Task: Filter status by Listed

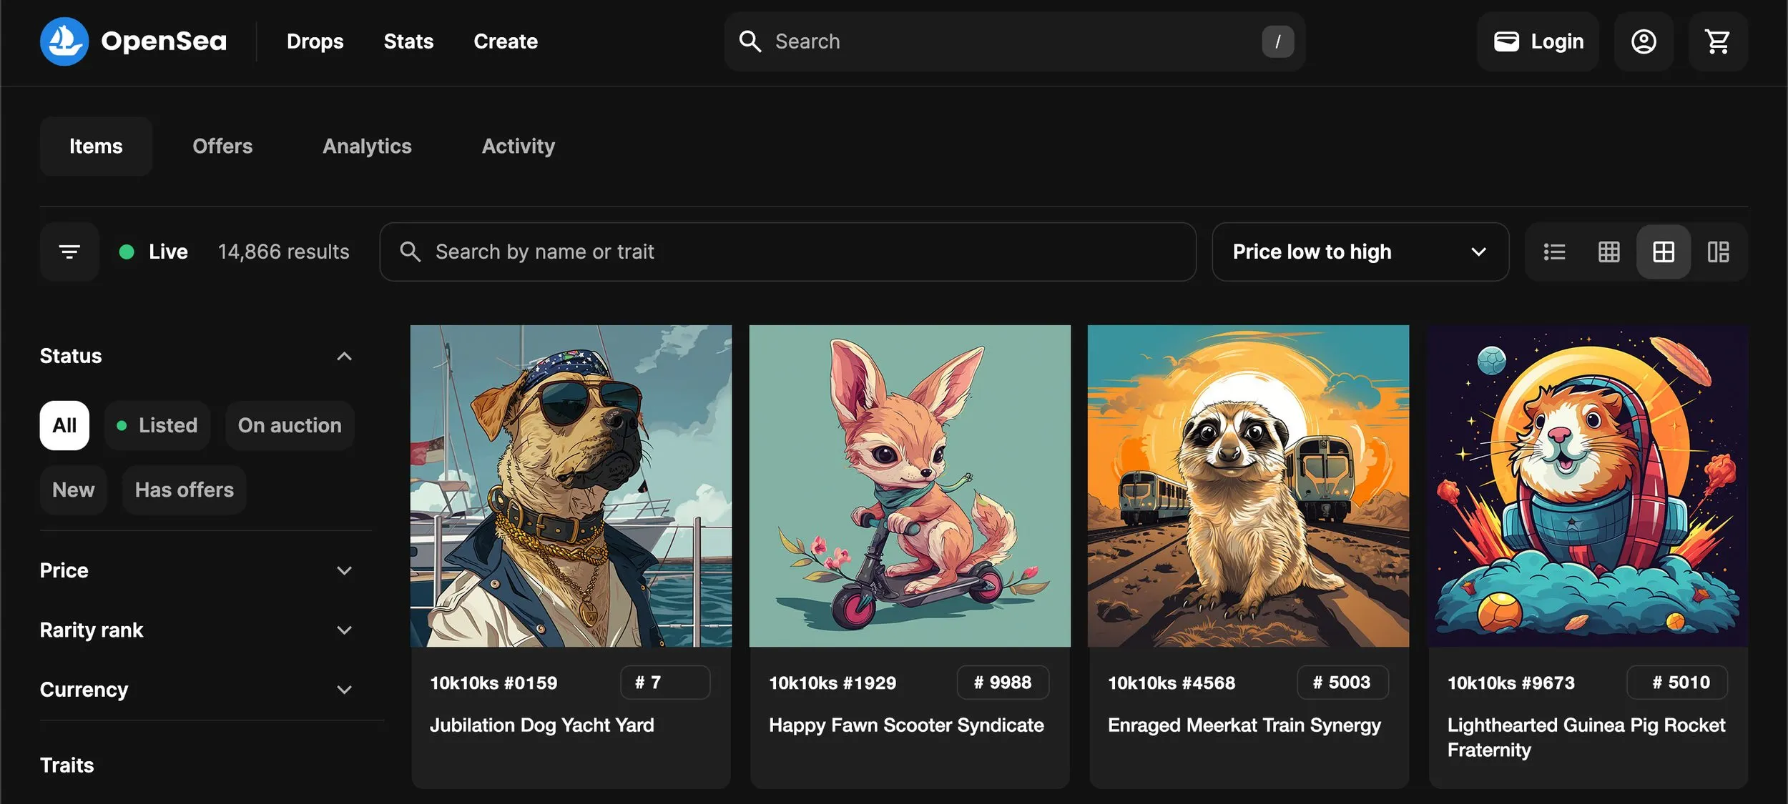Action: 157,425
